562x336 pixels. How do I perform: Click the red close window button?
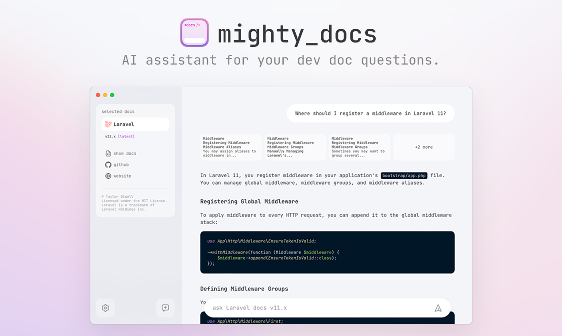click(98, 95)
